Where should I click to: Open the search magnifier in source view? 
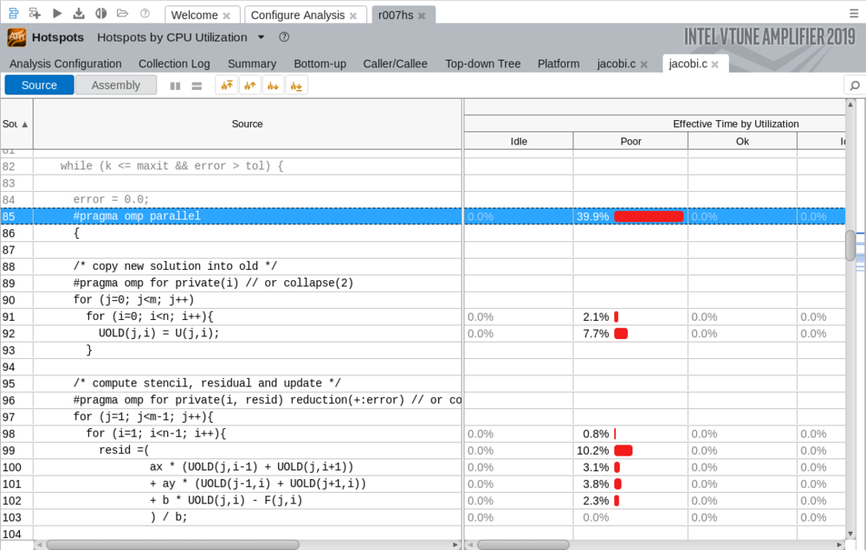coord(854,85)
